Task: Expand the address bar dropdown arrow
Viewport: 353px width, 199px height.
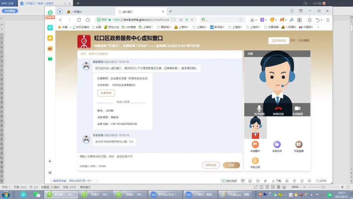Action: pyautogui.click(x=192, y=20)
